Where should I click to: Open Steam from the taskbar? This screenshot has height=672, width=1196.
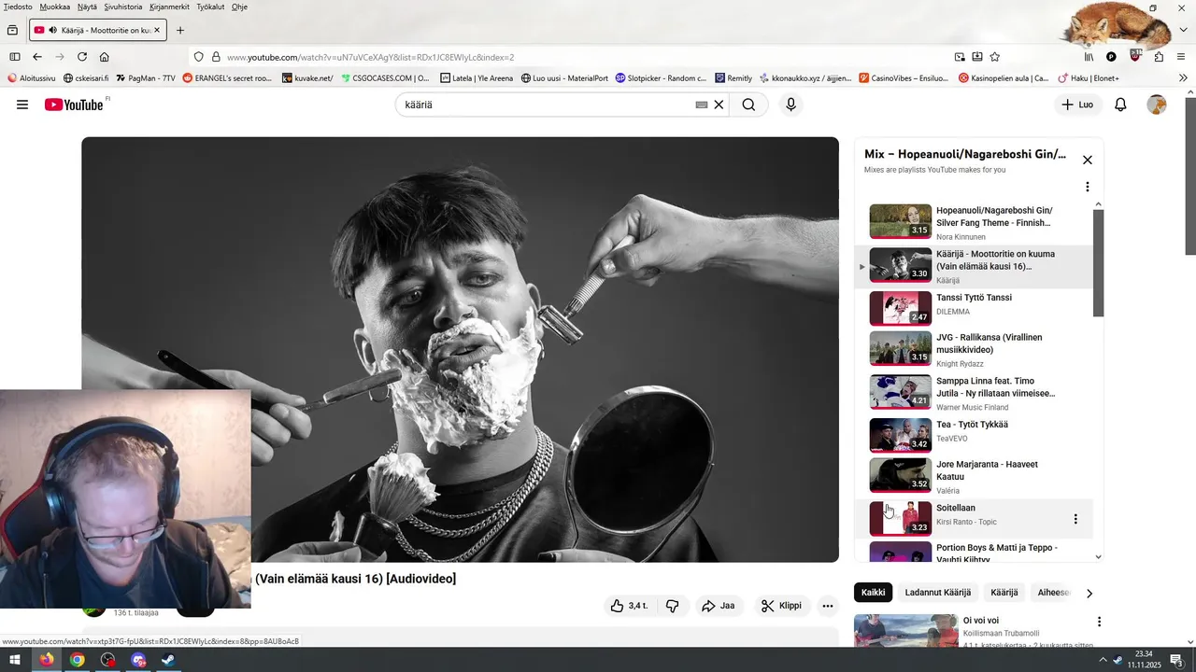point(168,660)
